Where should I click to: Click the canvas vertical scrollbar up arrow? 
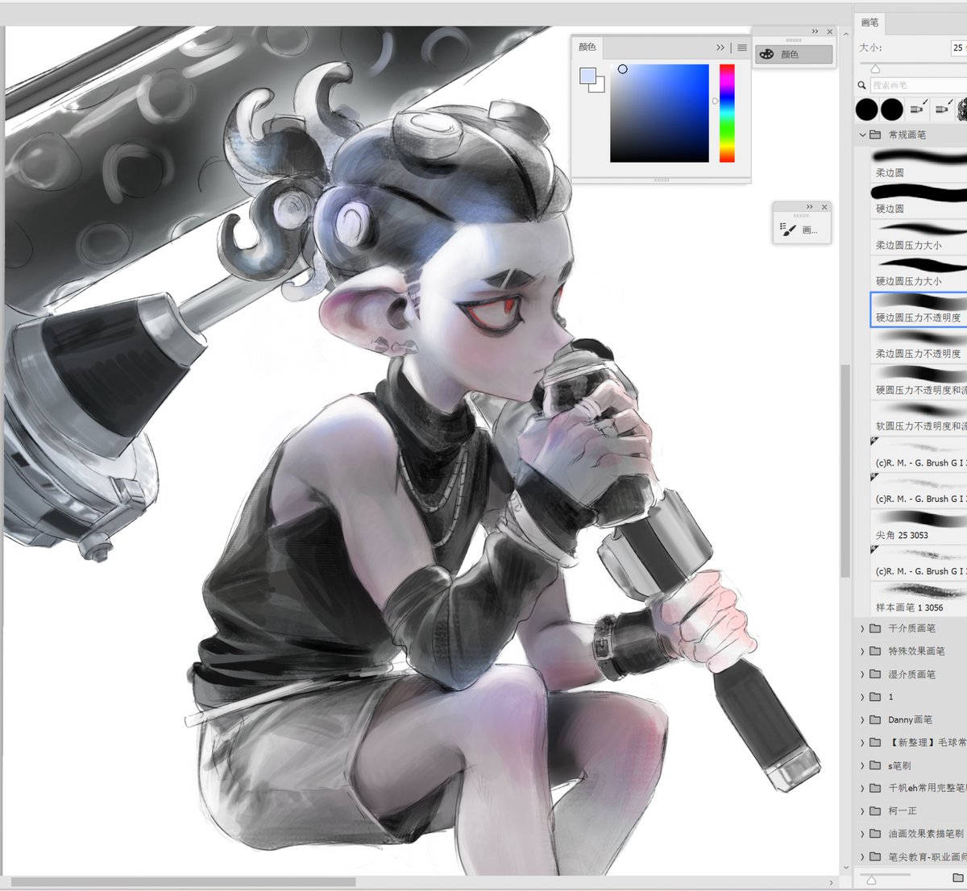[x=845, y=34]
